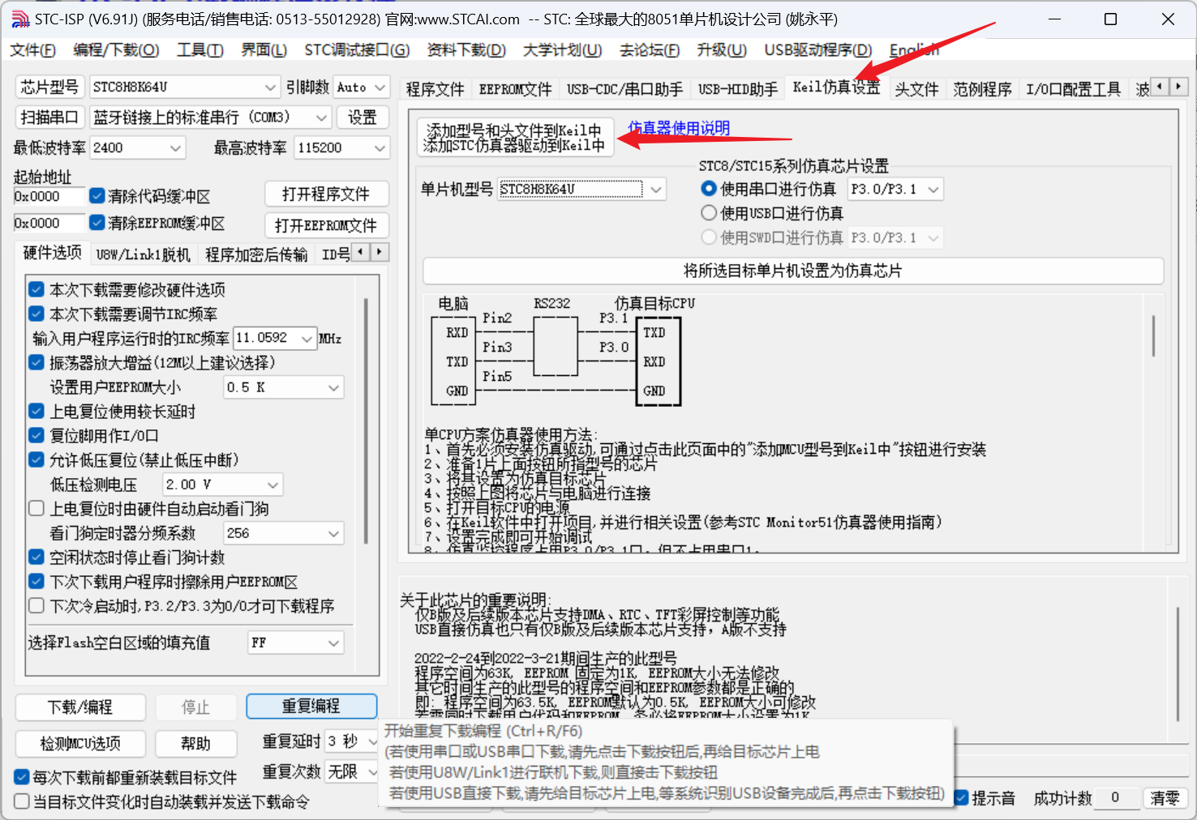Open 资料下载(D) menu
Screen dimensions: 1197x820
click(x=466, y=50)
